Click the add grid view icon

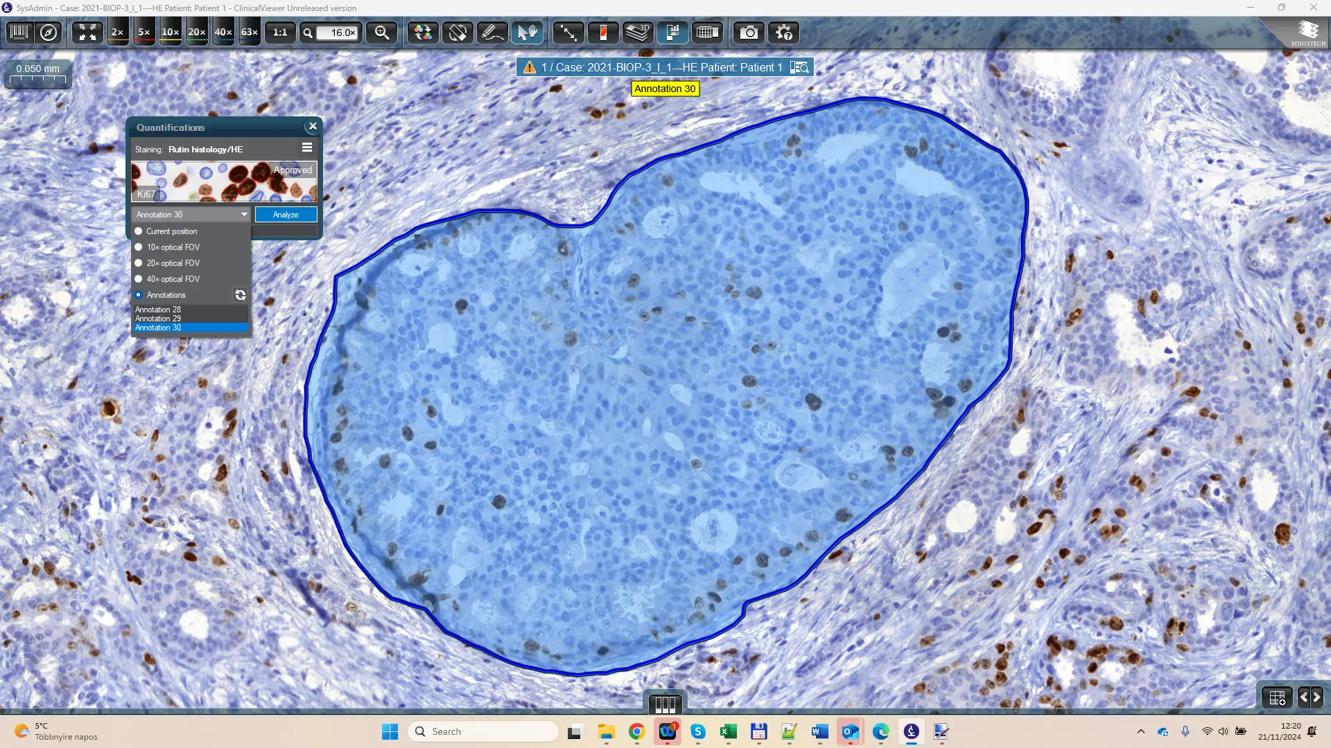(x=1277, y=698)
